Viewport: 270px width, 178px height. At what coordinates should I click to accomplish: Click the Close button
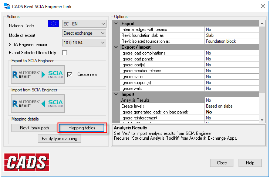click(x=222, y=163)
